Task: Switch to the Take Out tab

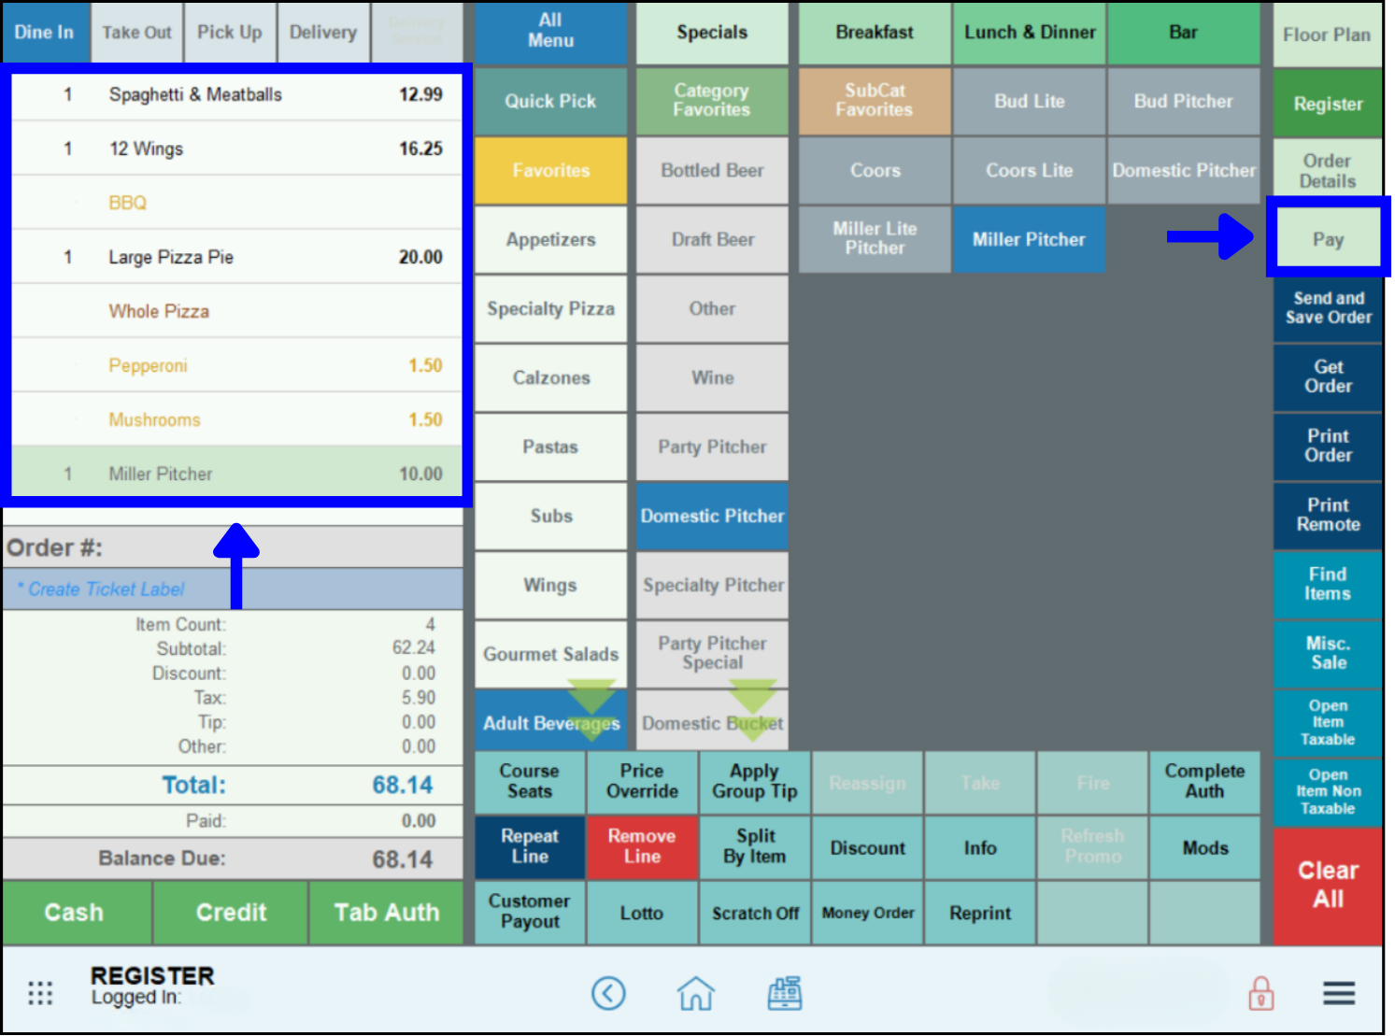Action: (x=136, y=32)
